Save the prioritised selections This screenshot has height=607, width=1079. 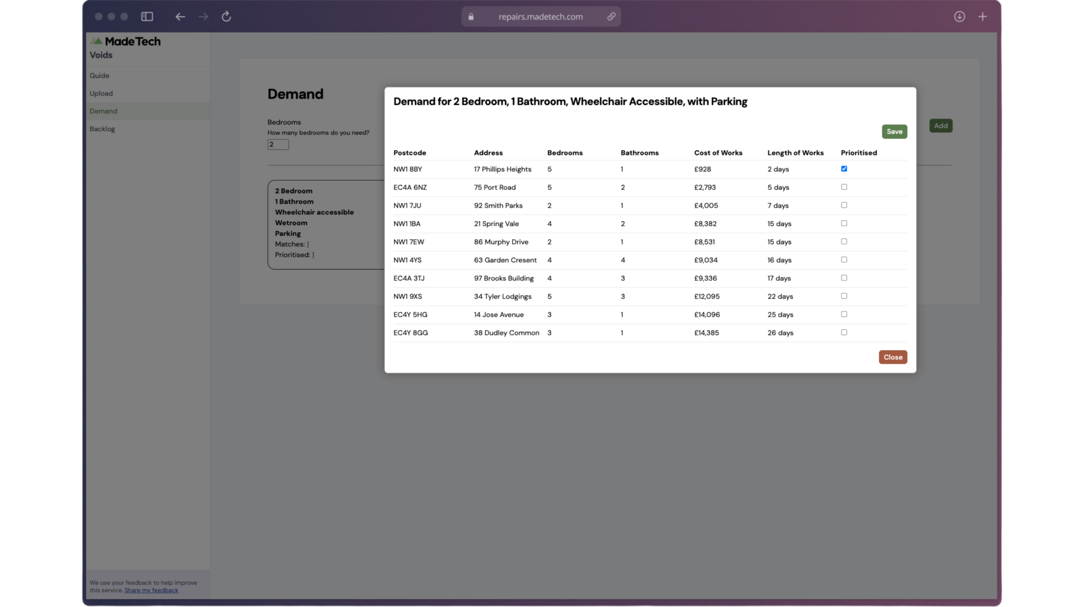[x=894, y=132]
